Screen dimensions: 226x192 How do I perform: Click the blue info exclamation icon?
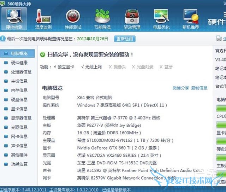2,39
